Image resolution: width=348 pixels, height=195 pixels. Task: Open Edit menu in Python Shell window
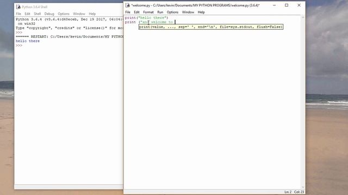tap(27, 14)
